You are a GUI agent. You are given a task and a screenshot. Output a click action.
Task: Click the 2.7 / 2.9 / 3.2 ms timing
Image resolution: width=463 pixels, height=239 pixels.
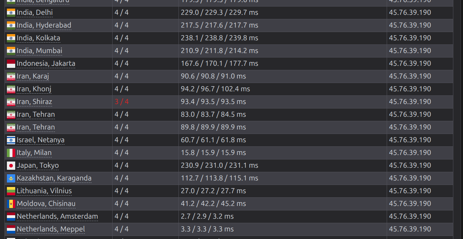[x=207, y=216]
